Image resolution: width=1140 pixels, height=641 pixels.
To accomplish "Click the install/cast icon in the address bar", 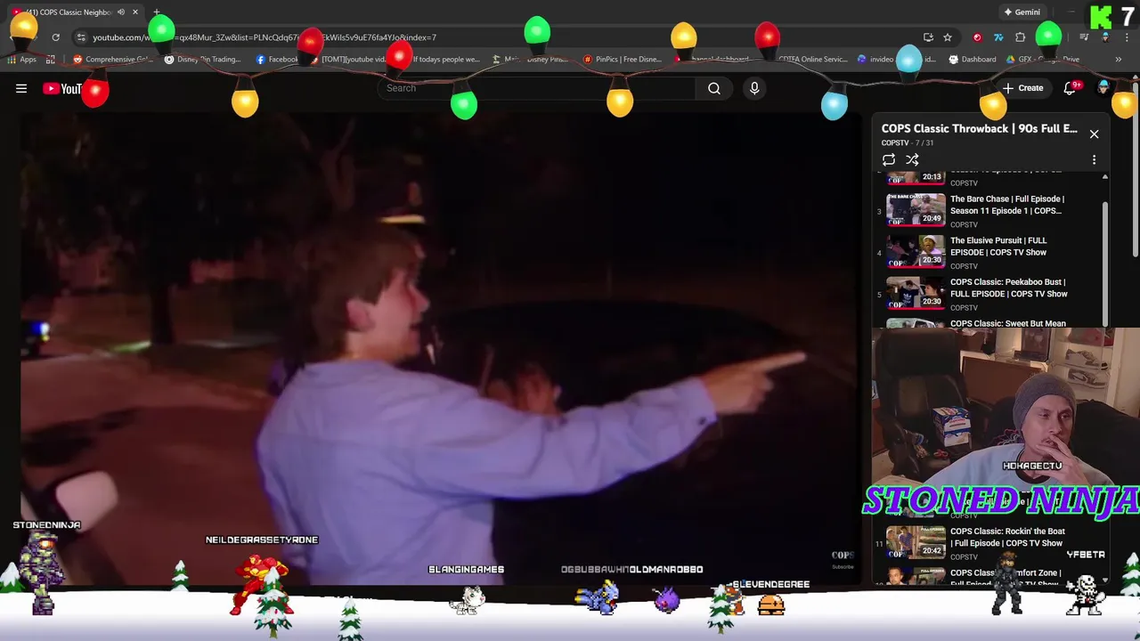I will click(x=928, y=37).
